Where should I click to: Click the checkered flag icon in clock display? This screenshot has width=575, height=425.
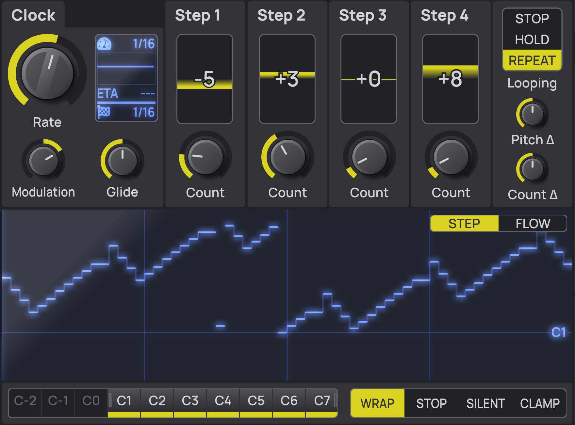(x=104, y=112)
